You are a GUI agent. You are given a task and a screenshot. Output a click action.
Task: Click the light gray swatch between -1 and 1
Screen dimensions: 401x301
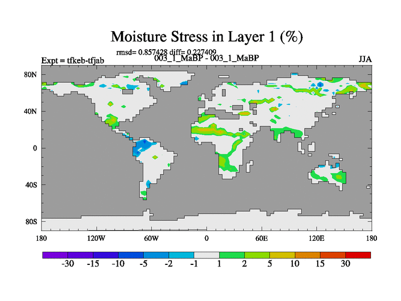coord(207,255)
